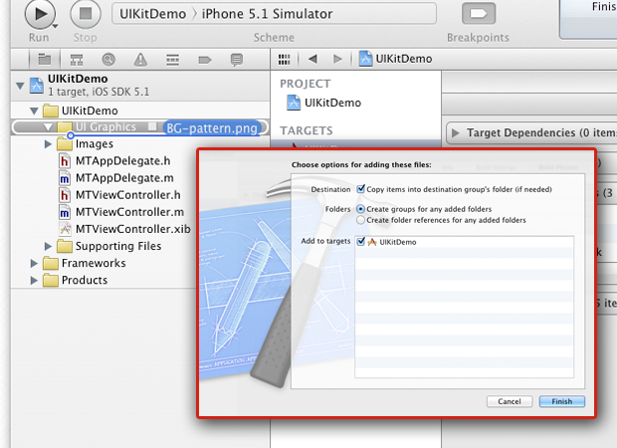Expand the Products folder
Image resolution: width=617 pixels, height=448 pixels.
click(x=34, y=281)
